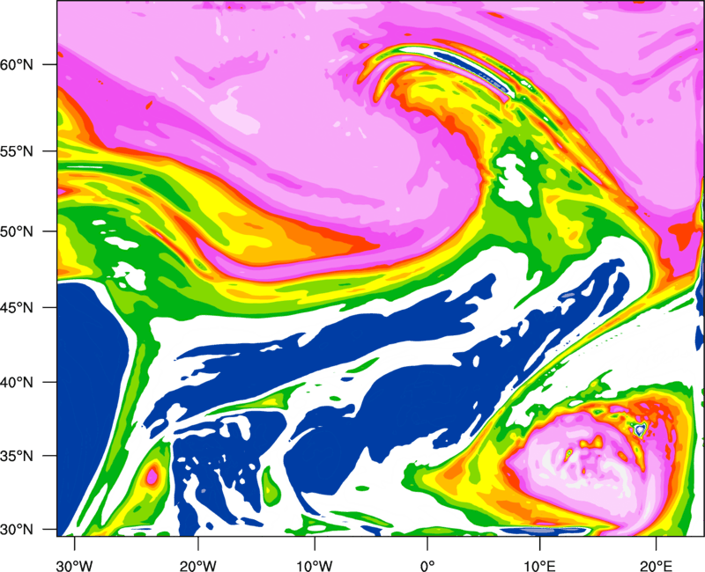Click the 30°W longitude label
705x572 pixels.
pos(75,566)
